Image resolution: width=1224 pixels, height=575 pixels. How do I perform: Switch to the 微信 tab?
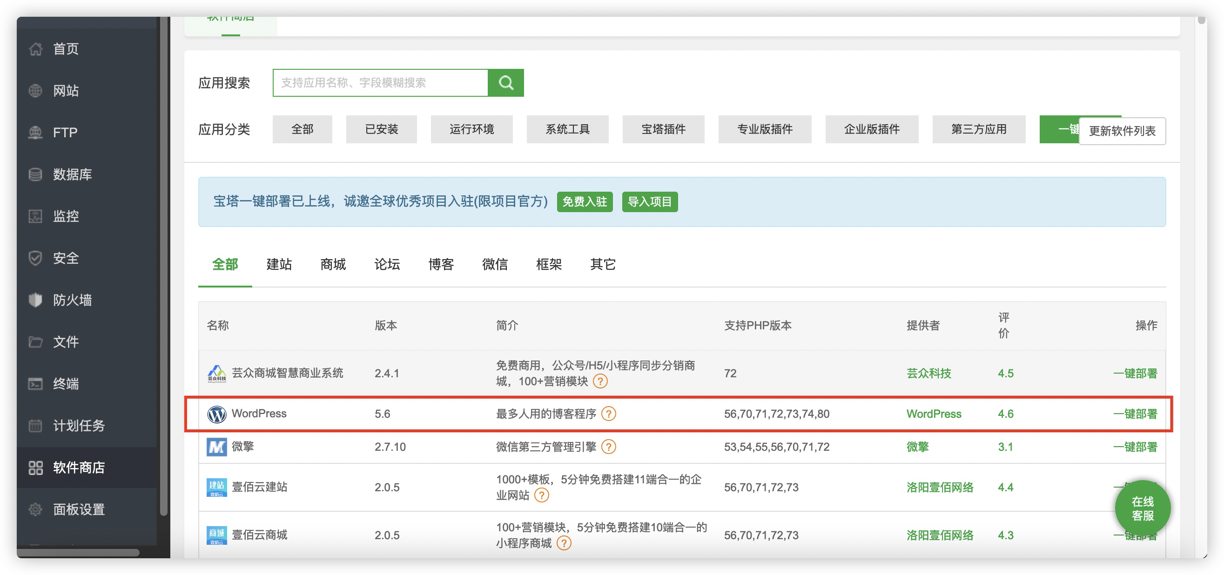point(495,264)
